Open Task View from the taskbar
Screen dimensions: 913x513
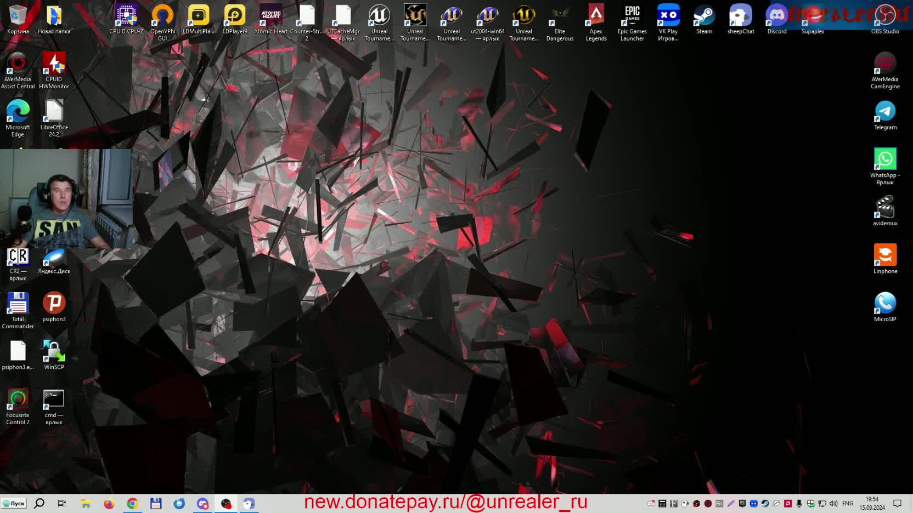pyautogui.click(x=61, y=503)
